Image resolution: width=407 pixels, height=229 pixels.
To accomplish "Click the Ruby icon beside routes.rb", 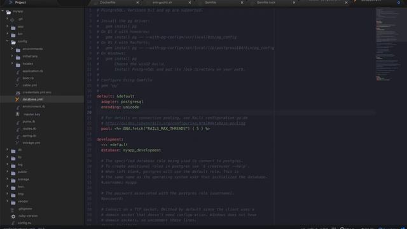I will coord(18,129).
